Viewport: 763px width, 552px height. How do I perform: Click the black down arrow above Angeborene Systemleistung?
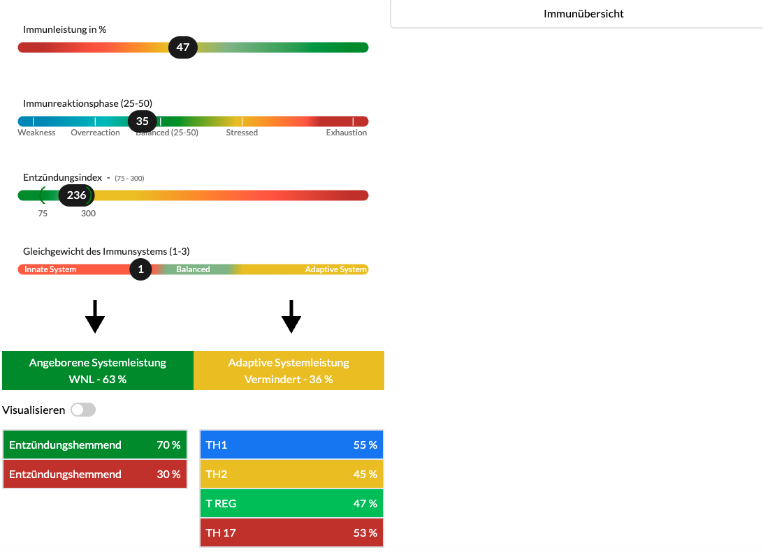(x=94, y=317)
